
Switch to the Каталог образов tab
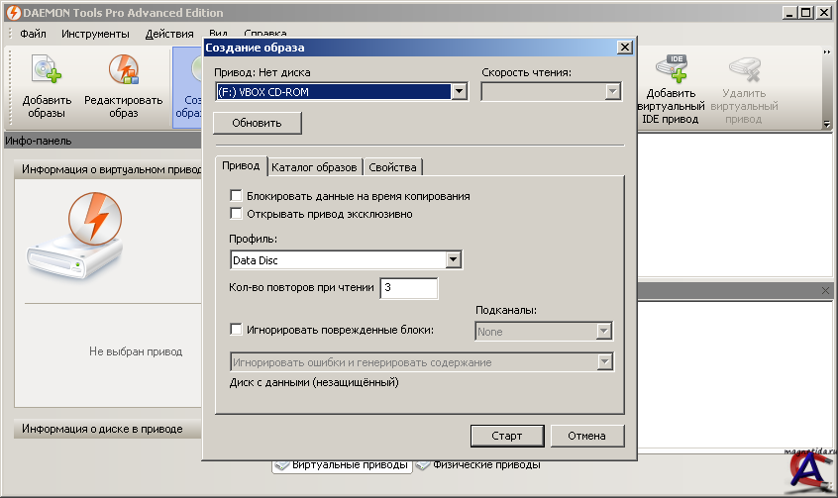point(315,166)
